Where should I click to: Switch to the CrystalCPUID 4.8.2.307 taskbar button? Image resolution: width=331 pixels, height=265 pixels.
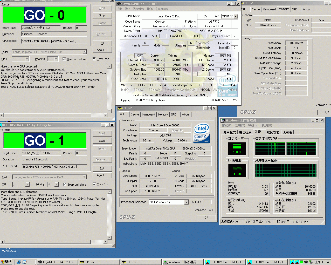coord(57,262)
